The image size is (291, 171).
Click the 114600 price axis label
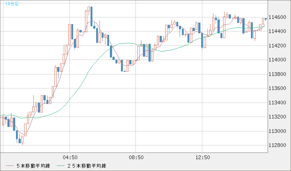pos(278,17)
